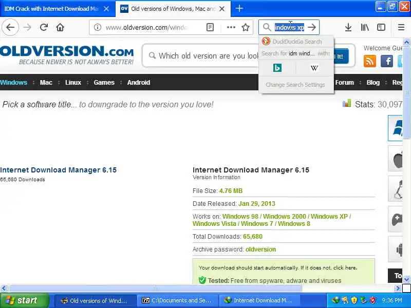Submit search with the arrow button

coord(312,27)
